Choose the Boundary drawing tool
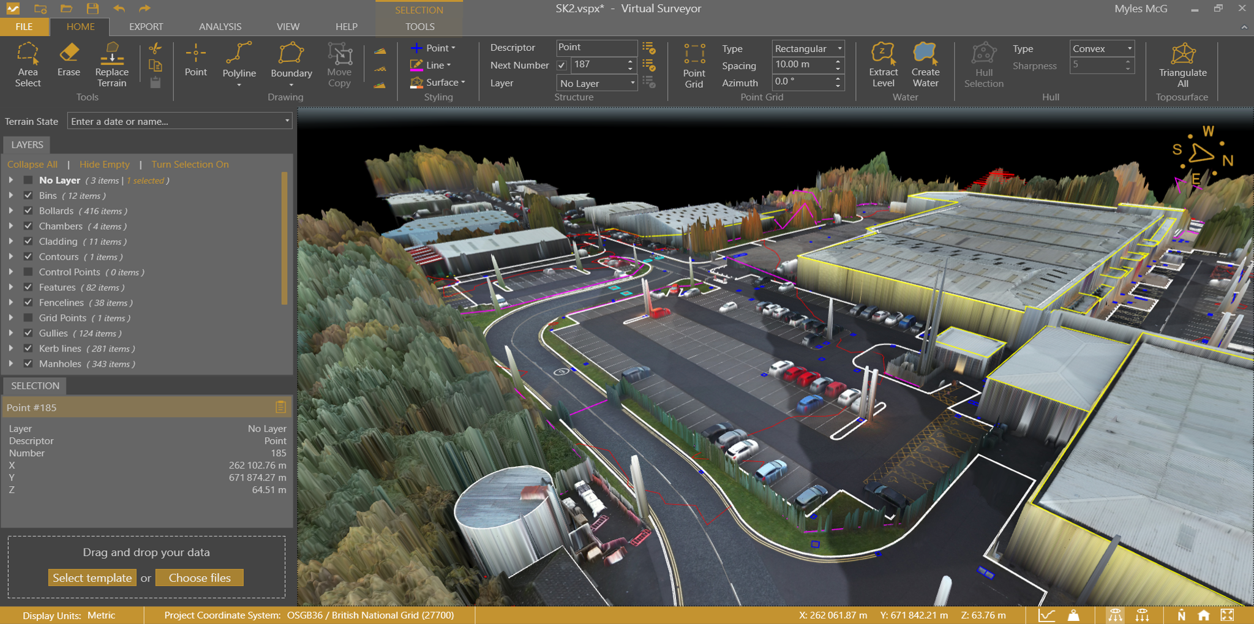The width and height of the screenshot is (1254, 624). click(x=291, y=61)
